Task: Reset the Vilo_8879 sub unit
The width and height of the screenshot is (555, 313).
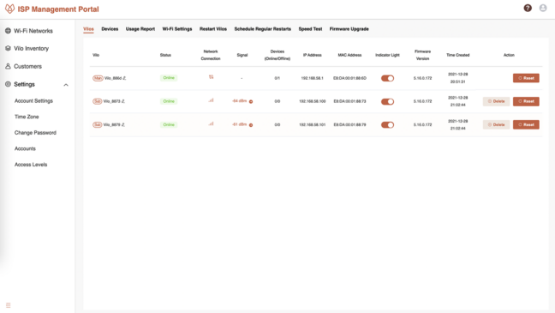Action: (526, 125)
